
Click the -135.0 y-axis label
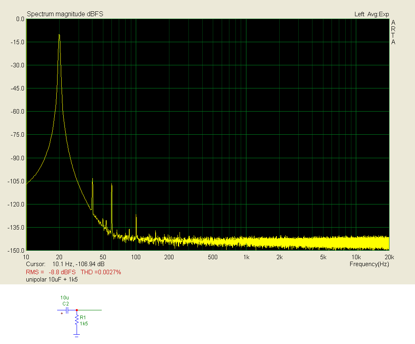pyautogui.click(x=16, y=228)
